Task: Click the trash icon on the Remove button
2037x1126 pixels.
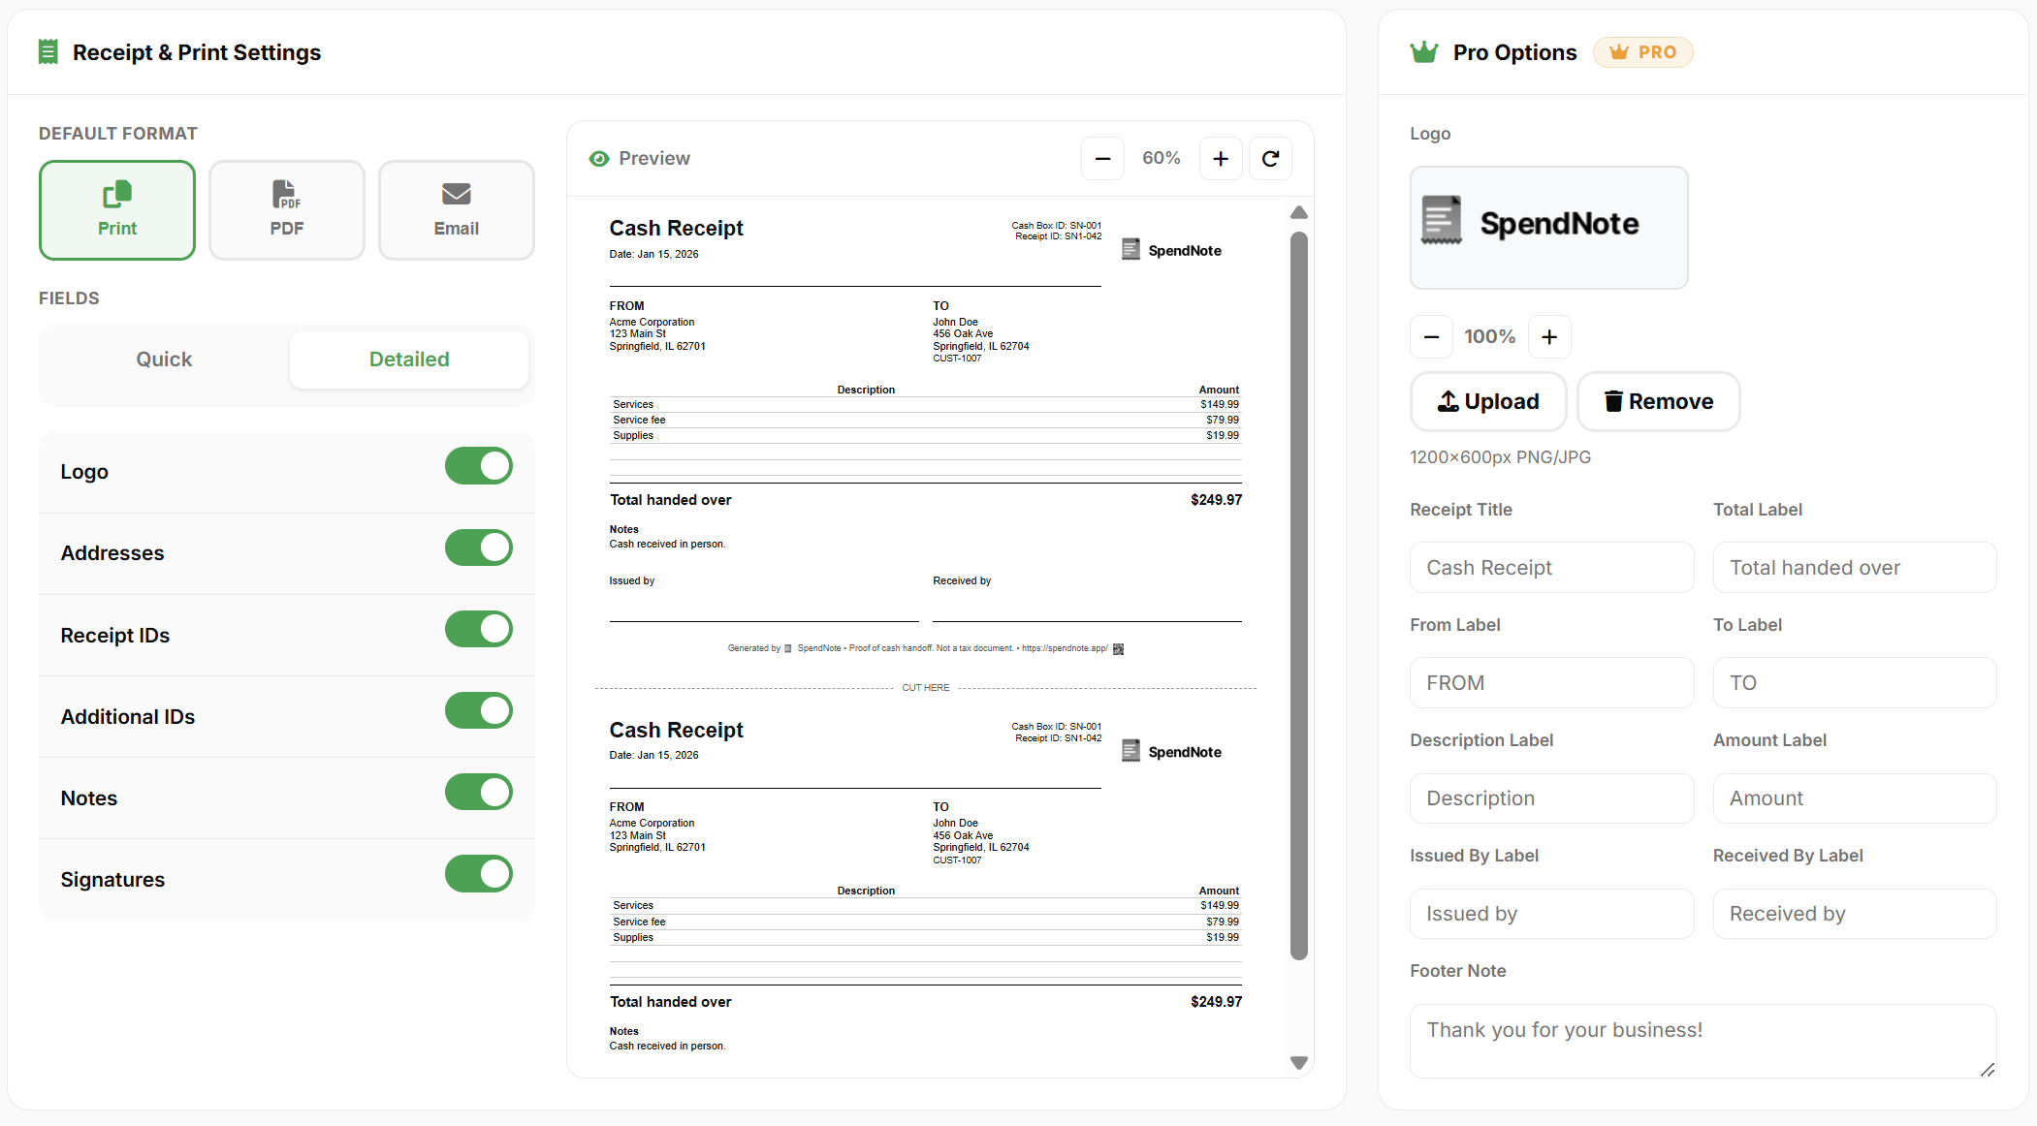Action: click(1613, 400)
